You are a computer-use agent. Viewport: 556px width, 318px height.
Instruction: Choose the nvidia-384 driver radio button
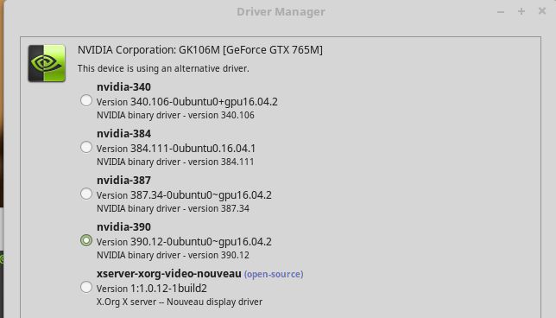[x=86, y=147]
